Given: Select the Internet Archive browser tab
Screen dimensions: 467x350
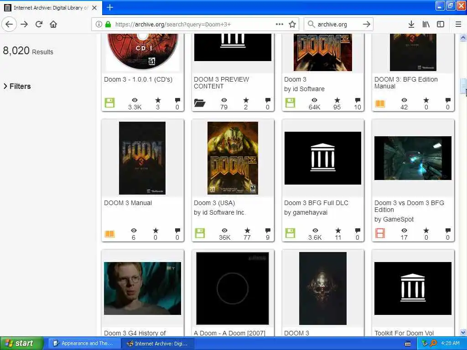Looking at the screenshot, I should [51, 8].
